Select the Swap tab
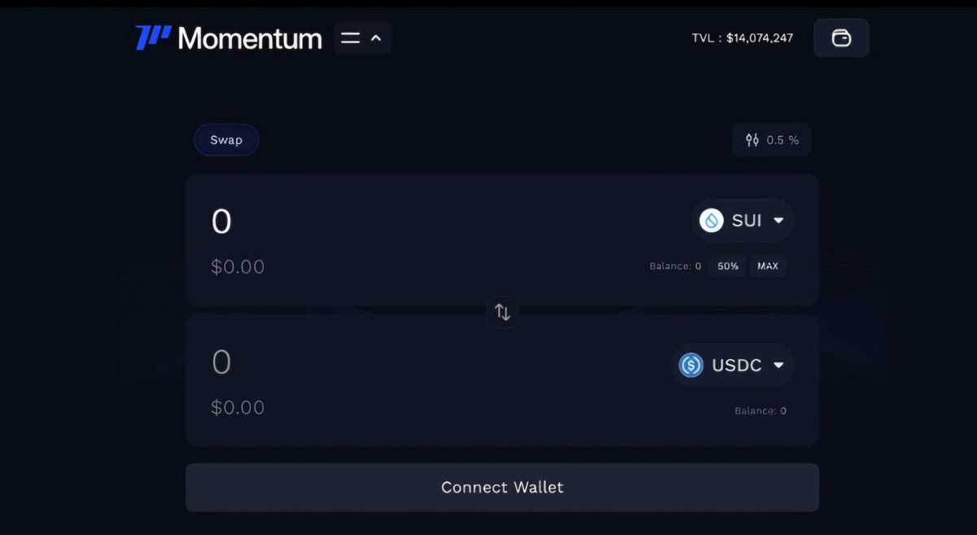The image size is (977, 535). (x=226, y=140)
